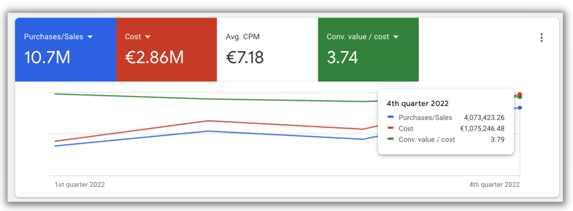Click the green Conv. value legend swatch
The height and width of the screenshot is (211, 573).
(390, 139)
